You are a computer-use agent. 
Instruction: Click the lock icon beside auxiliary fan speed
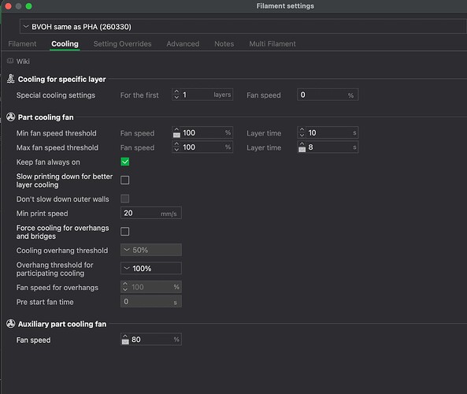(x=125, y=341)
